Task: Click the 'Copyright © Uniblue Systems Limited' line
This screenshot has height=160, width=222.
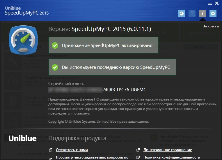Action: pos(98,122)
